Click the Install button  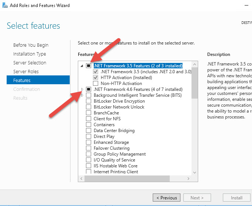237,198
